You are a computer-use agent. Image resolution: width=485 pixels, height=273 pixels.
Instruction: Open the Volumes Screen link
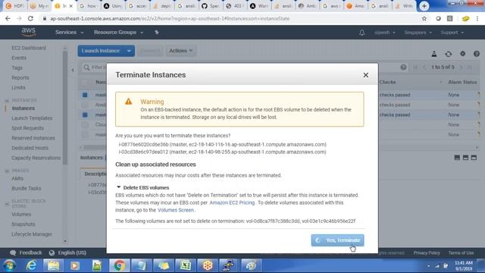point(176,210)
